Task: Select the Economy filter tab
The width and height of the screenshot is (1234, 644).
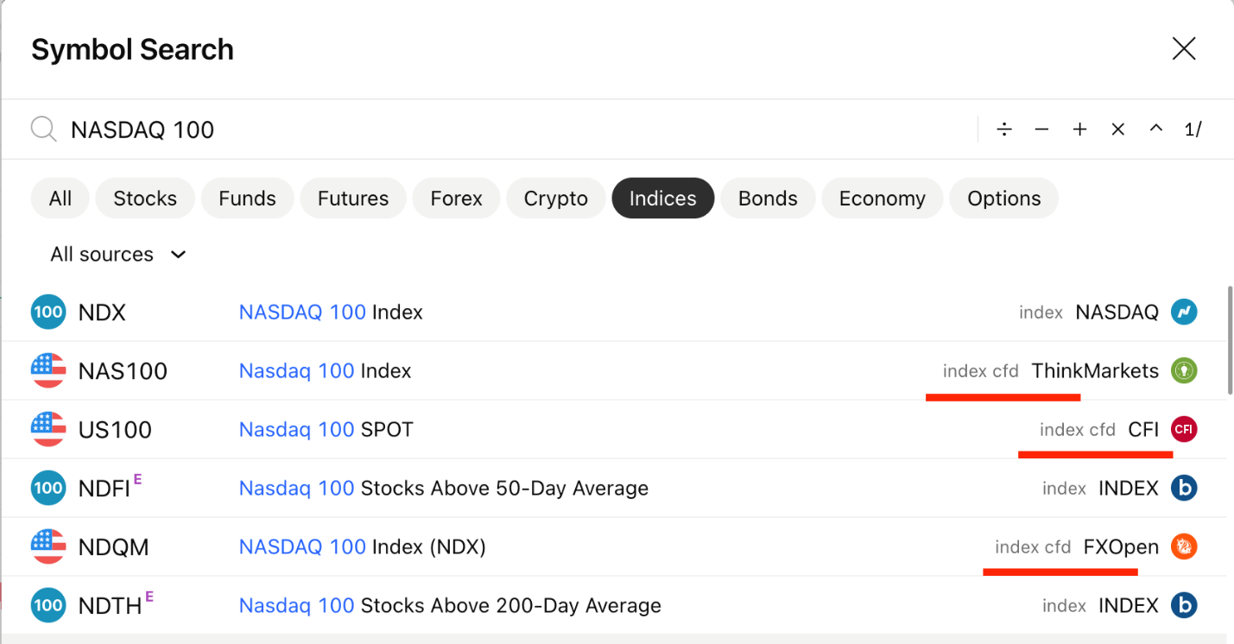Action: click(883, 199)
